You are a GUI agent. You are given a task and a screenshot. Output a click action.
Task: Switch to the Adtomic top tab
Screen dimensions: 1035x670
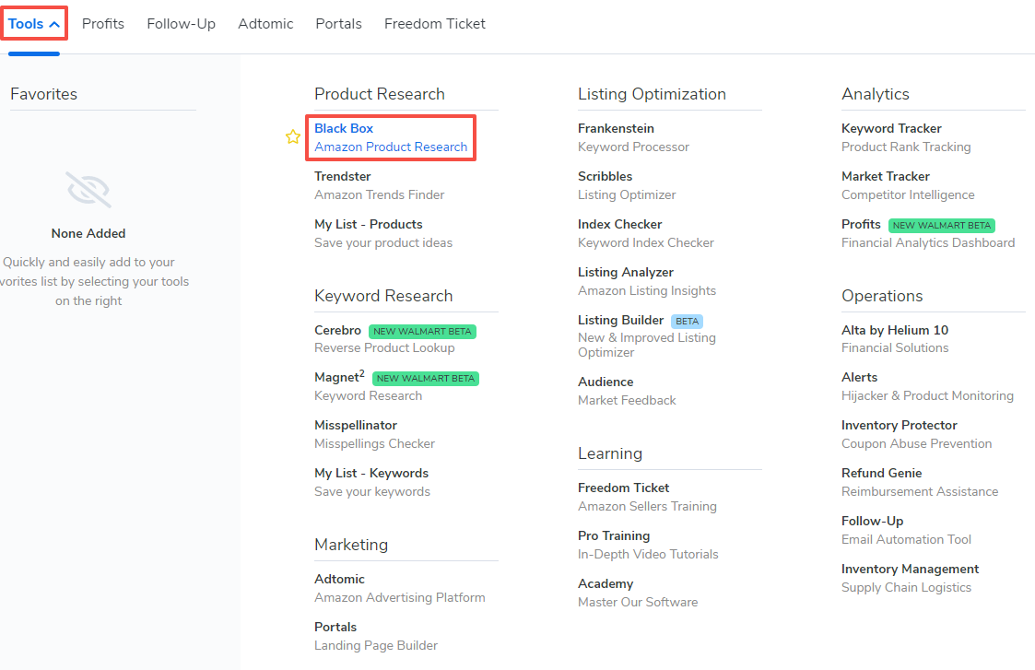(x=265, y=24)
